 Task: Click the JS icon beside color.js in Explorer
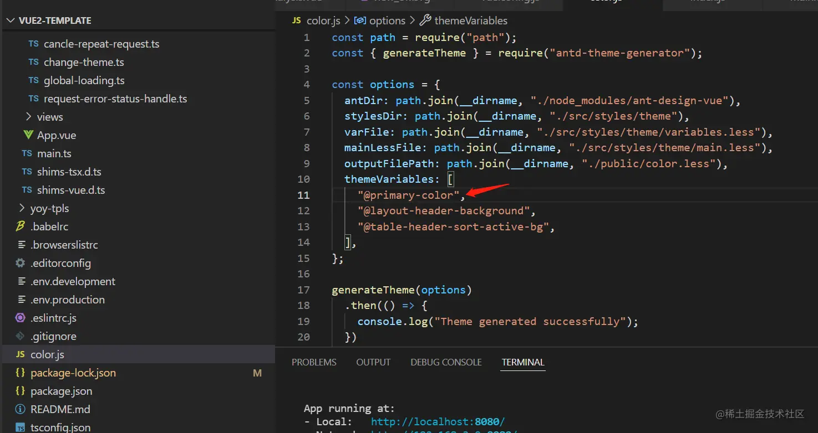click(21, 354)
